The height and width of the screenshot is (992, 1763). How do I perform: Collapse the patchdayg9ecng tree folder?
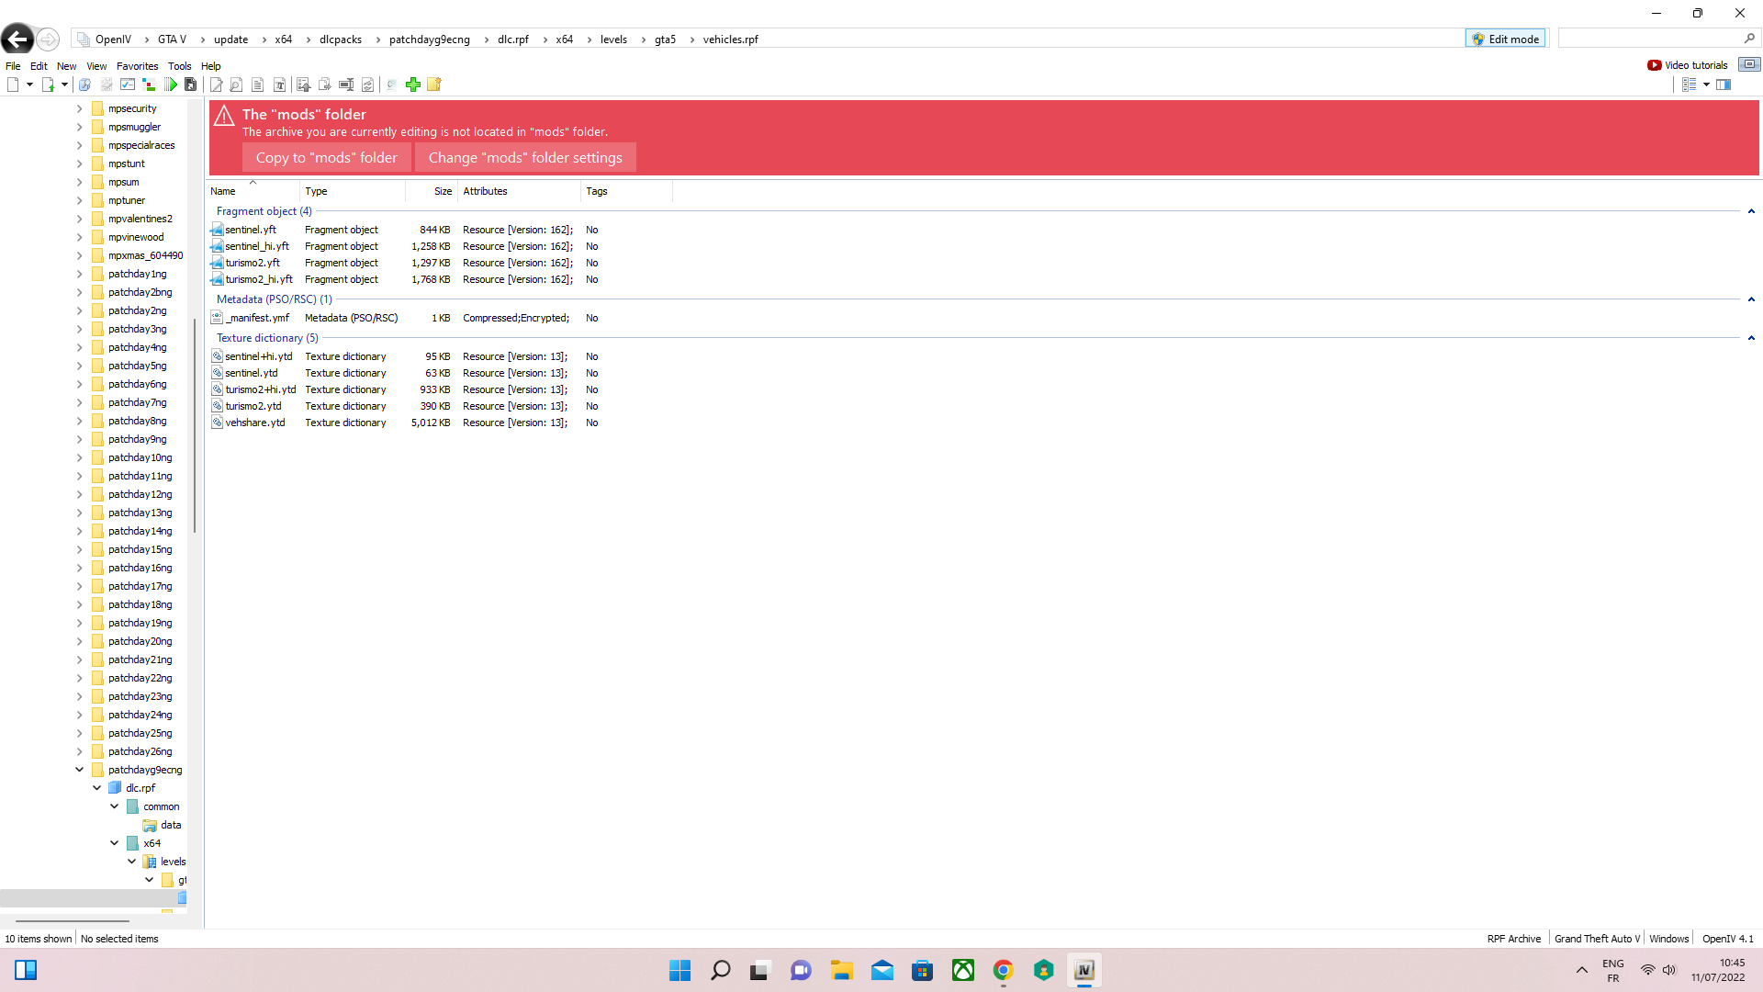(80, 770)
